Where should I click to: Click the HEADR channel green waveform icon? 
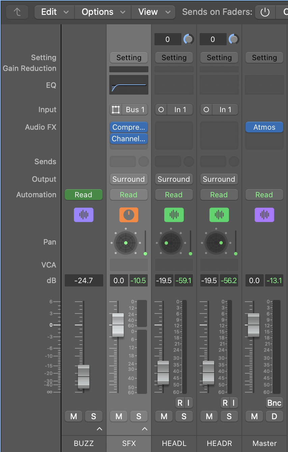pyautogui.click(x=219, y=215)
